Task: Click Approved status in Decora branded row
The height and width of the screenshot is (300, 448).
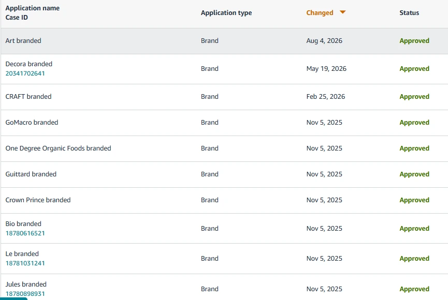Action: tap(414, 69)
